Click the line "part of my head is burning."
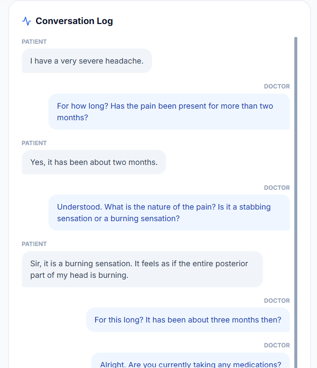The width and height of the screenshot is (317, 368). click(x=79, y=275)
